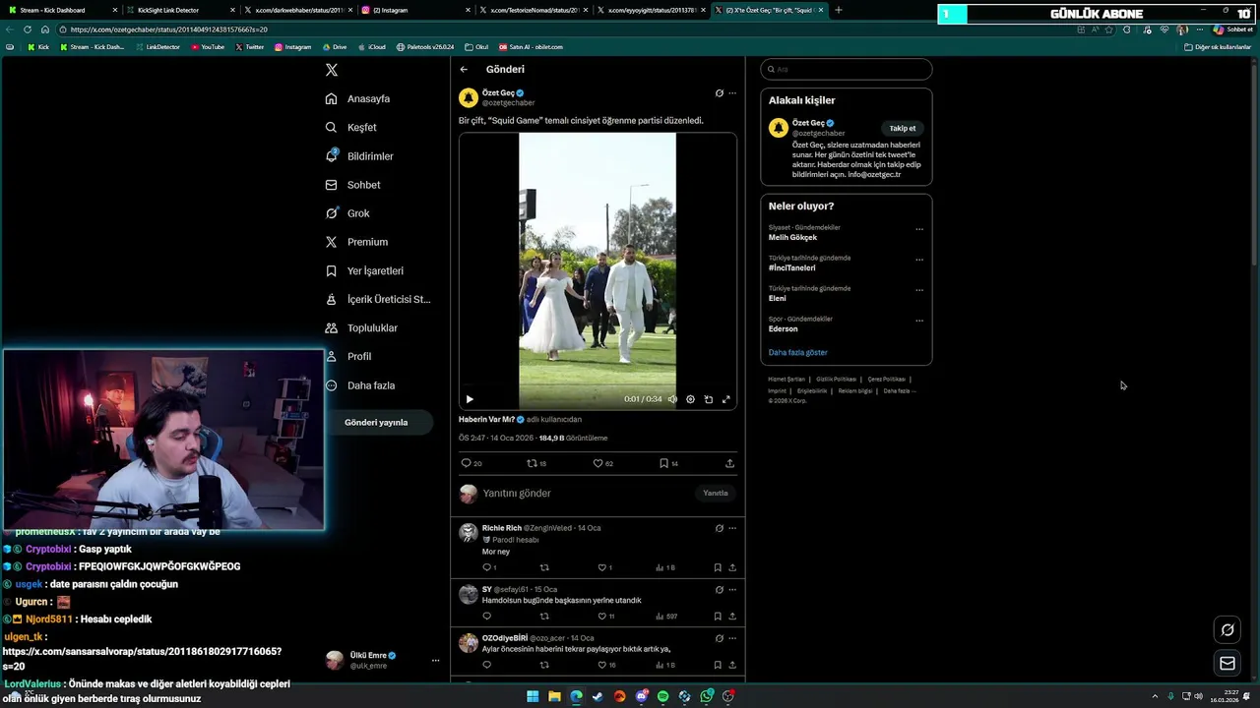Play the Squid Game party video

click(x=470, y=399)
